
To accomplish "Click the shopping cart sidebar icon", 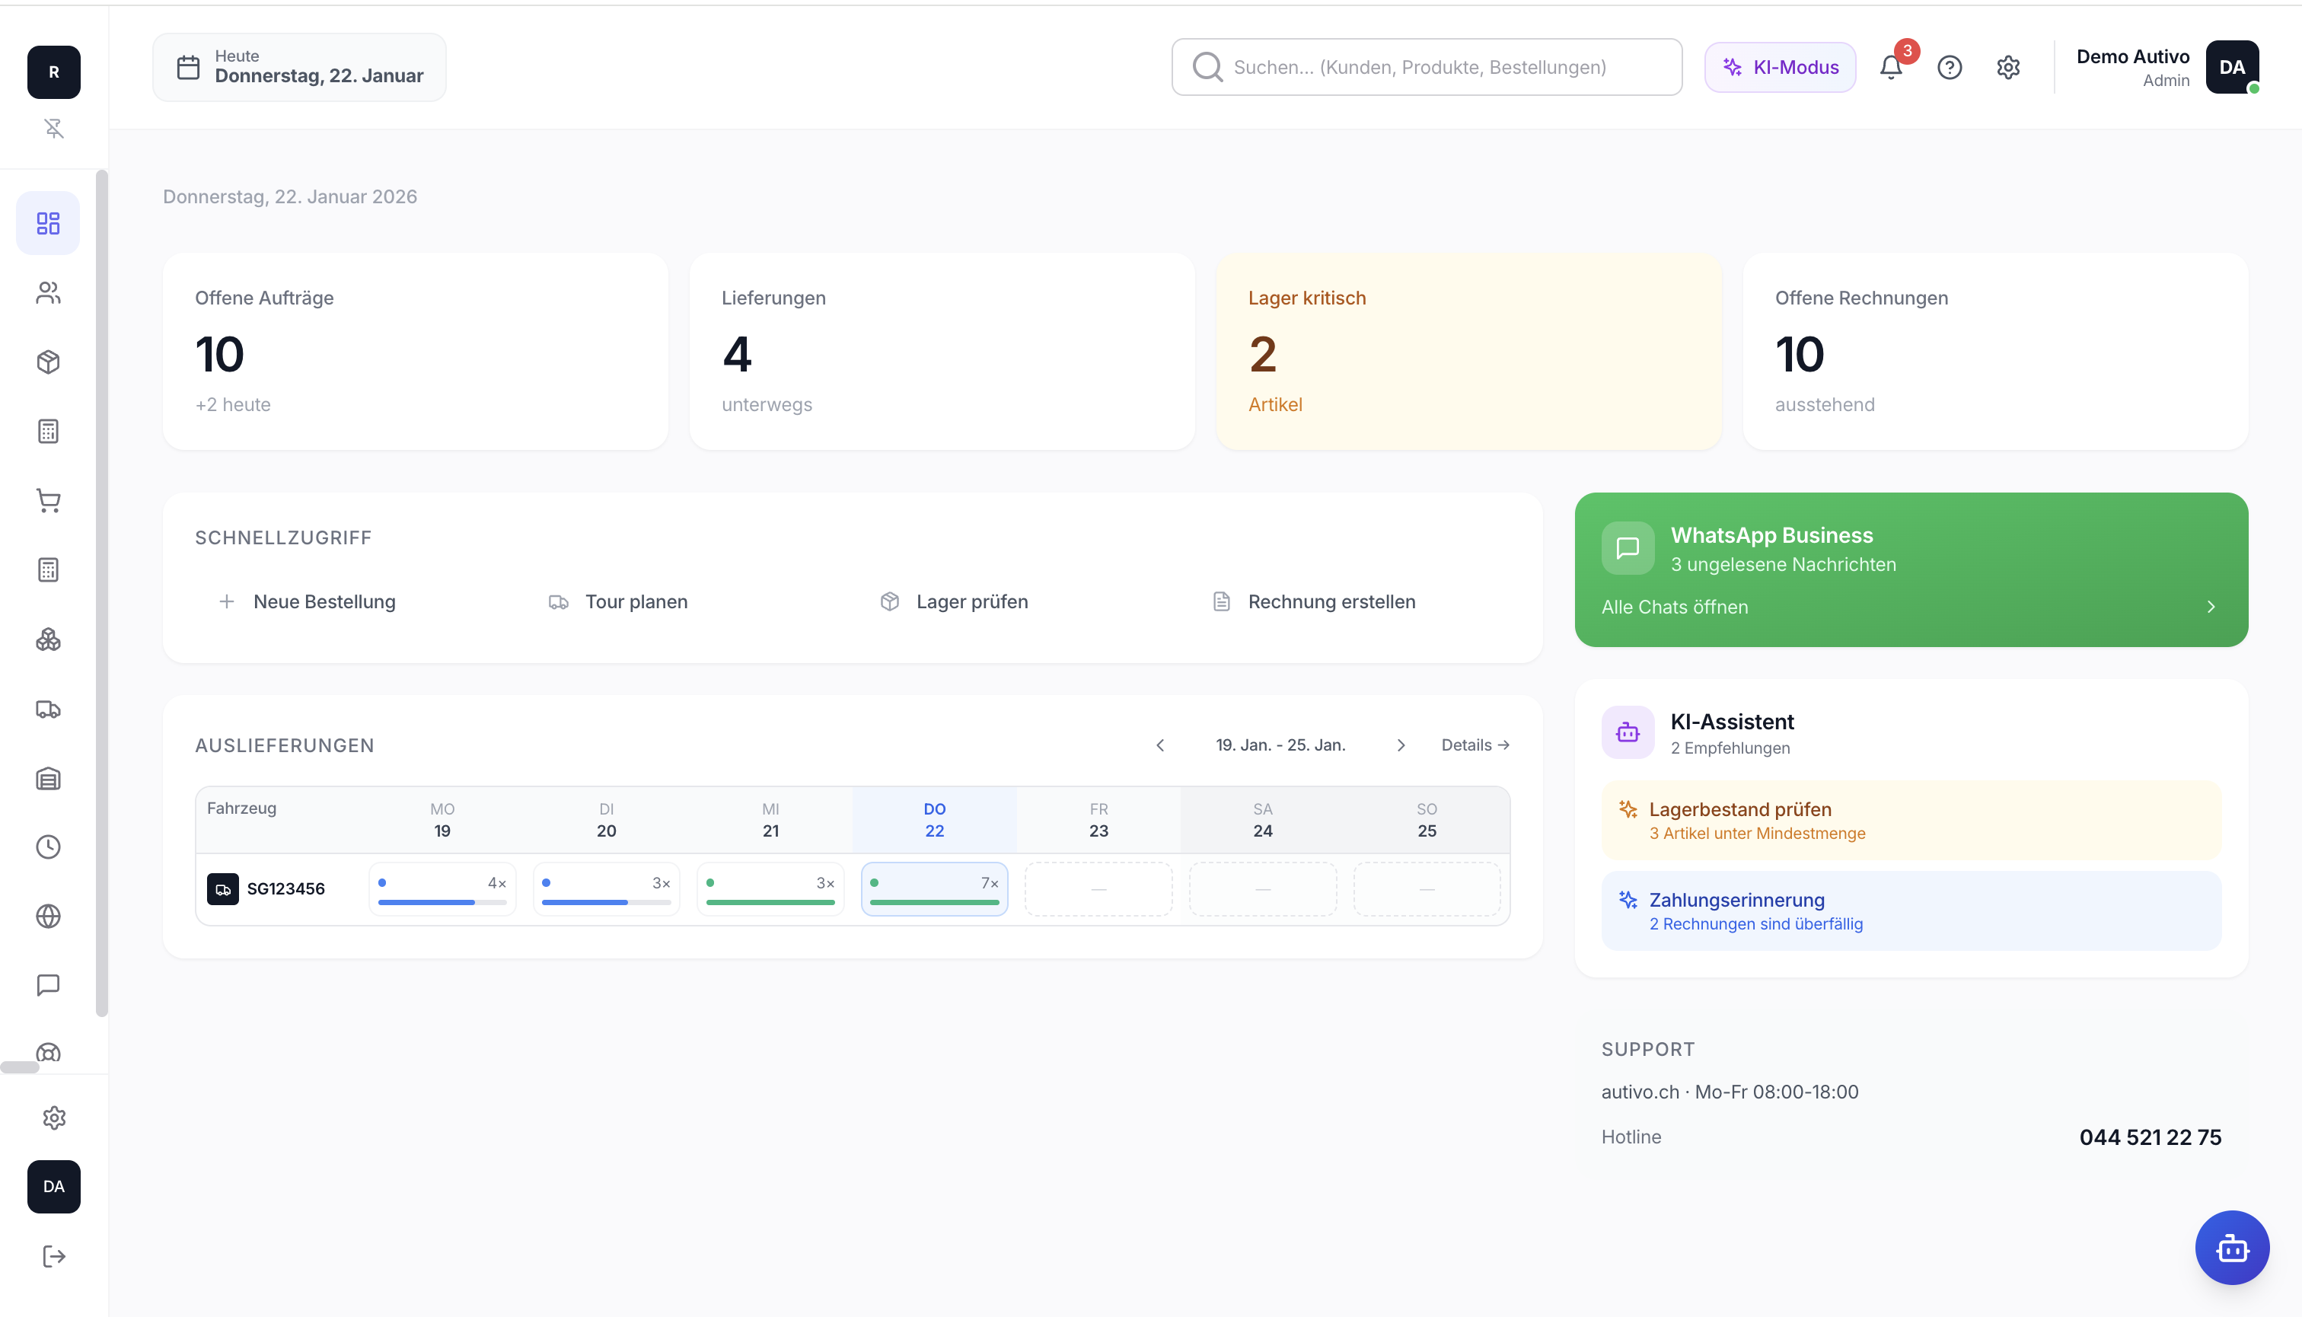I will click(48, 500).
